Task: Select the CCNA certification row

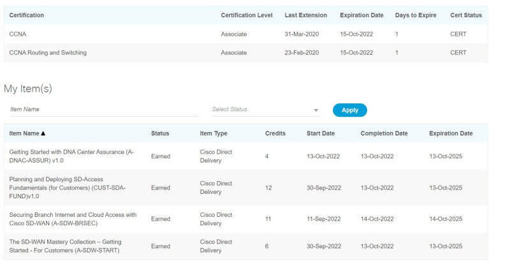Action: 246,34
